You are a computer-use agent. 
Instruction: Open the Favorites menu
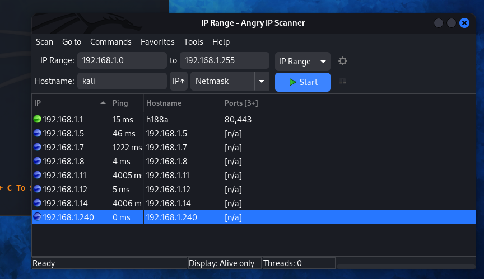pyautogui.click(x=157, y=42)
